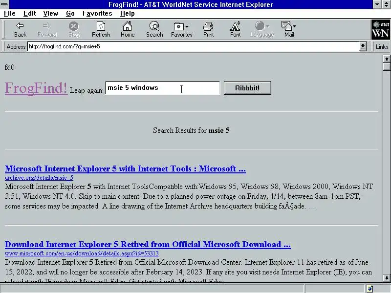Image resolution: width=391 pixels, height=293 pixels.
Task: Change text size with the Font button
Action: tap(236, 29)
